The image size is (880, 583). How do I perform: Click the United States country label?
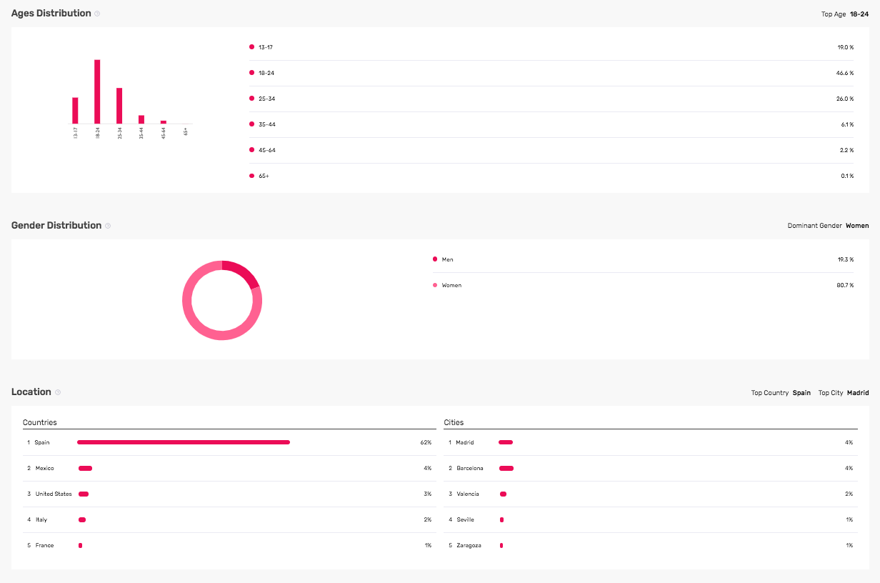(x=54, y=494)
